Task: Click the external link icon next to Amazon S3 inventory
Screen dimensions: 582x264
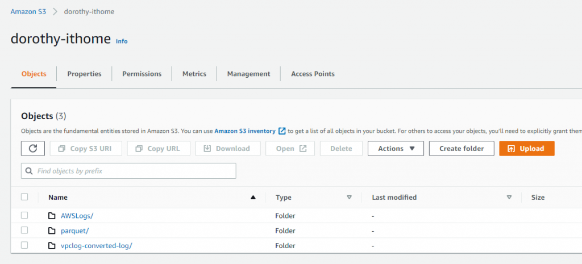Action: [282, 131]
